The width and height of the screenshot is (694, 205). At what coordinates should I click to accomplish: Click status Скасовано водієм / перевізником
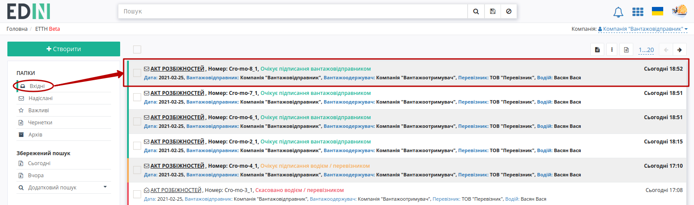[299, 190]
